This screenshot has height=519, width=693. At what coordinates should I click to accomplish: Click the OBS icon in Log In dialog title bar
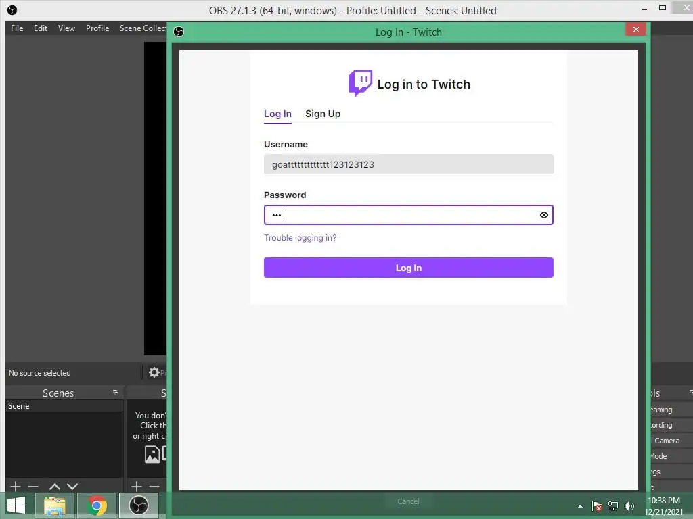point(179,32)
